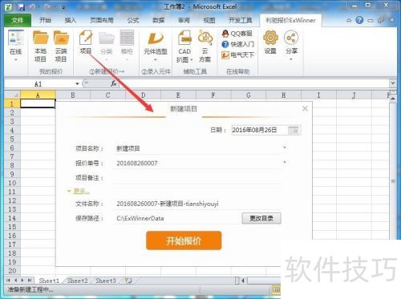Open 云端项目 cloud projects folder
This screenshot has height=299, width=401.
coord(61,46)
